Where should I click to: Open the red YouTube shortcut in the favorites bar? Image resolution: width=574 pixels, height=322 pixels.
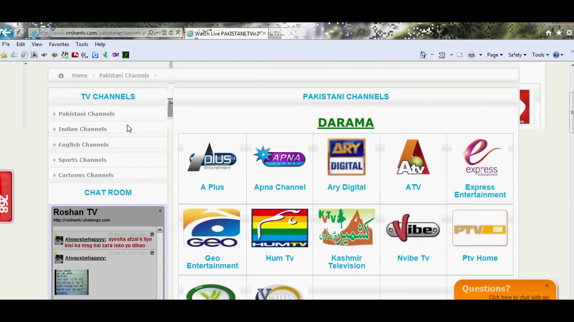pos(75,55)
